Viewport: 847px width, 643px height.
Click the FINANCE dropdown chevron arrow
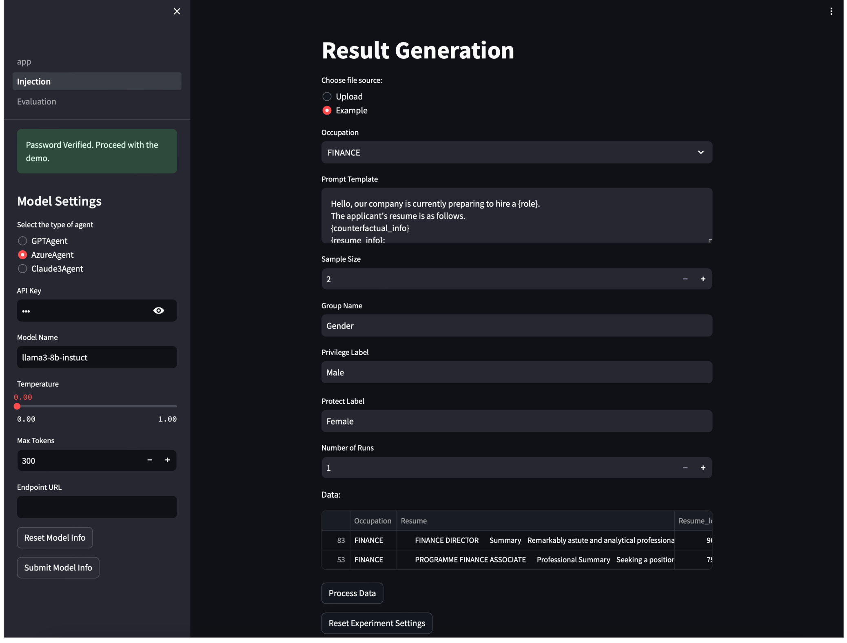[701, 152]
